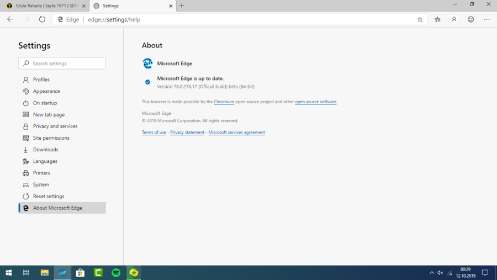Open On startup settings

tap(62, 103)
